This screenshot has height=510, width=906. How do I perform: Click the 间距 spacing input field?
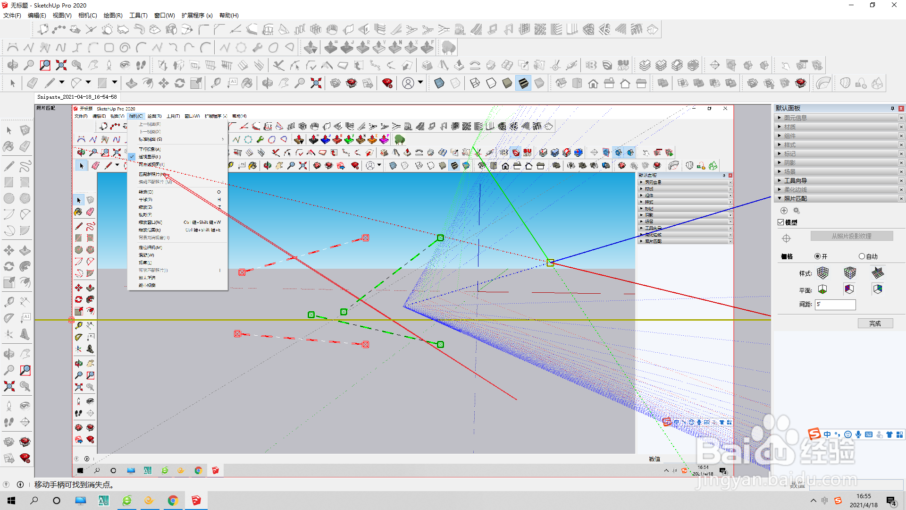click(835, 305)
